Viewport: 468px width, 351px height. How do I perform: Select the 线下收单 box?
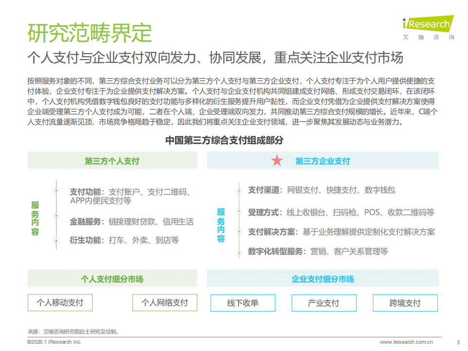(x=243, y=303)
